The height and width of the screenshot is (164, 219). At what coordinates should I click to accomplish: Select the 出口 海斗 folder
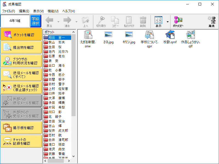coord(54,66)
